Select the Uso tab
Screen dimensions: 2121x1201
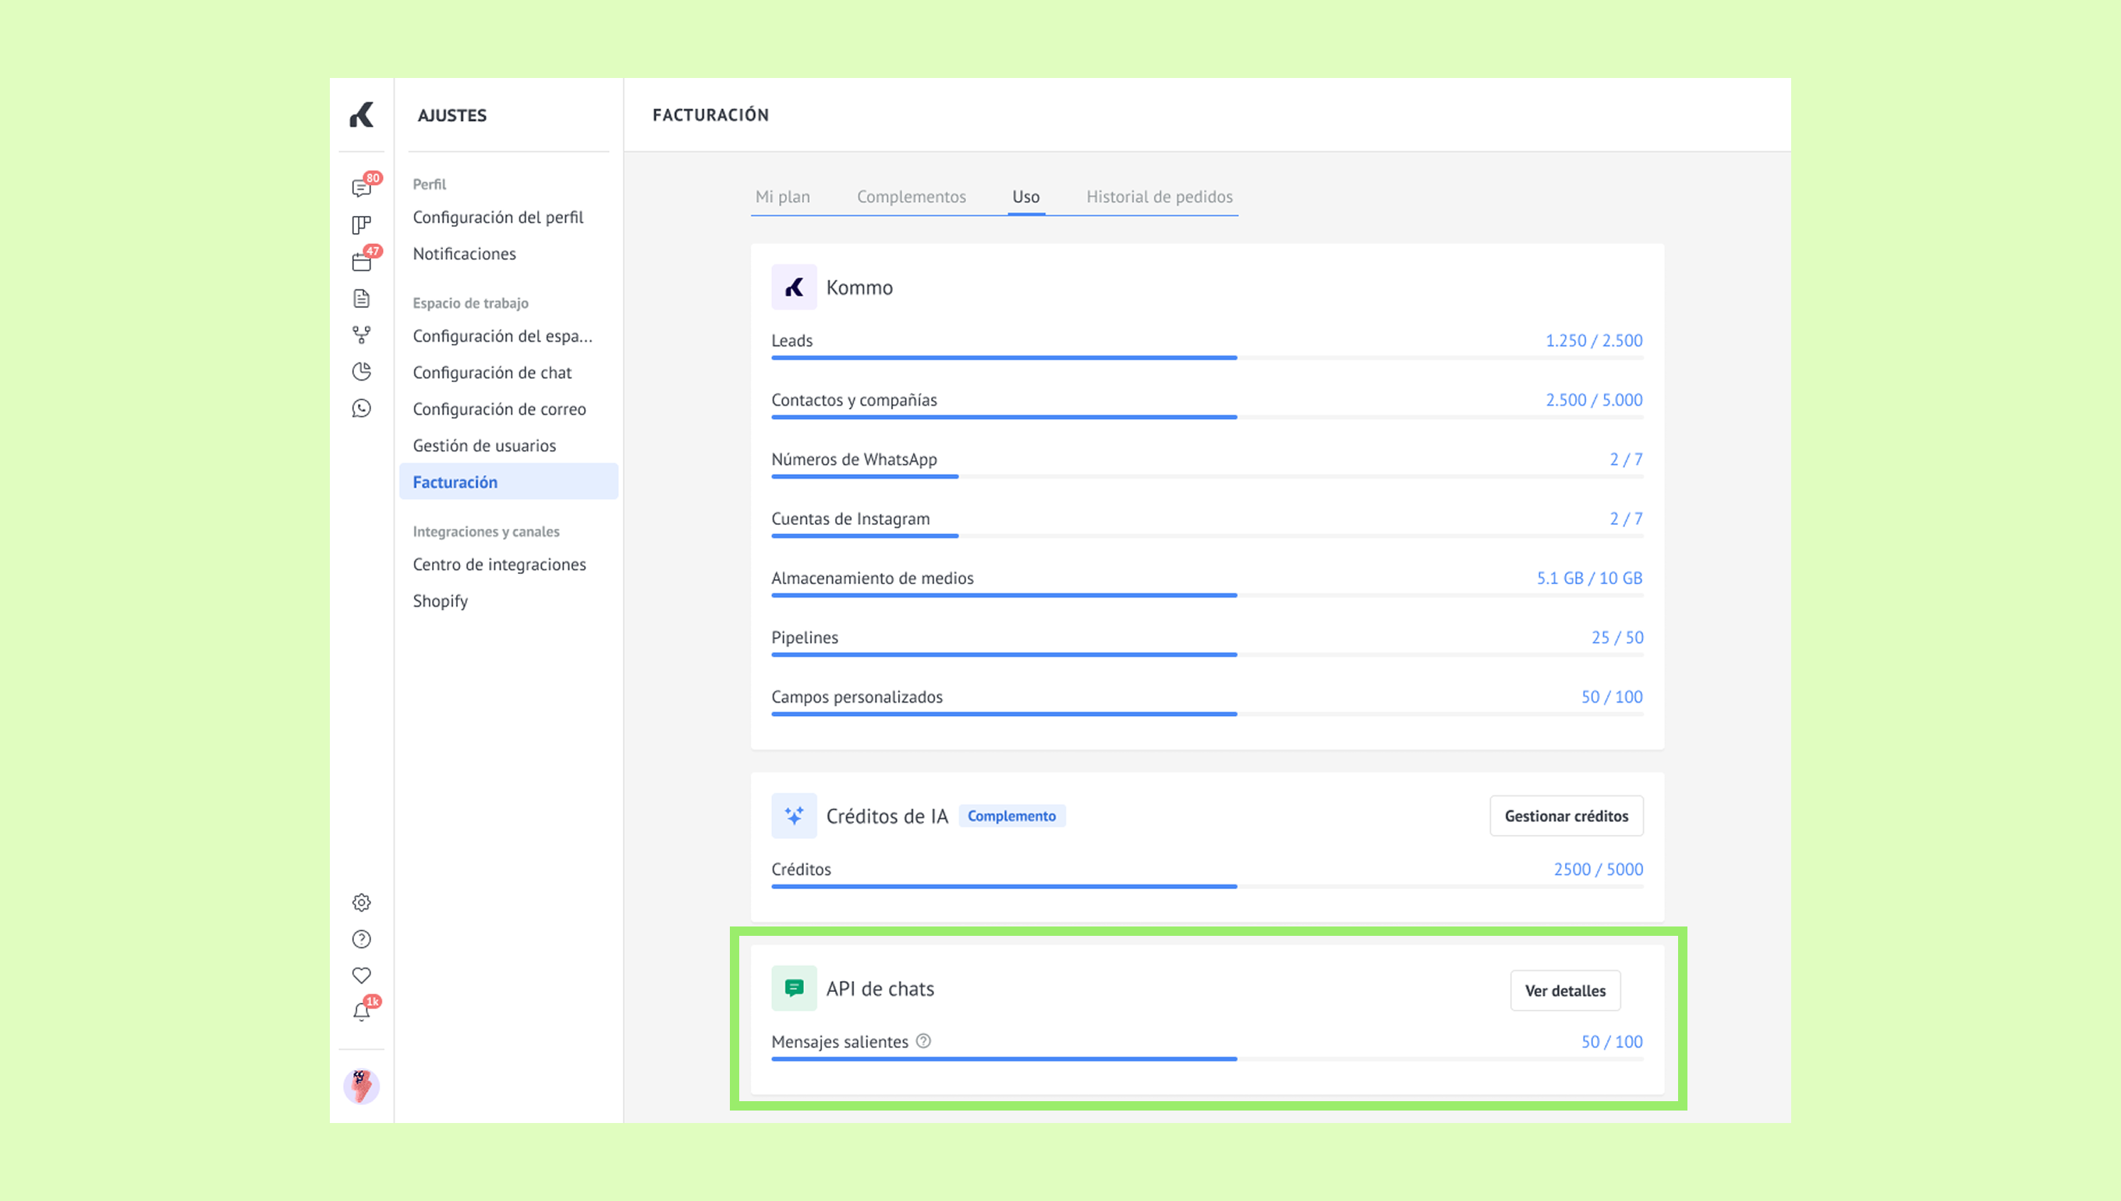1026,197
